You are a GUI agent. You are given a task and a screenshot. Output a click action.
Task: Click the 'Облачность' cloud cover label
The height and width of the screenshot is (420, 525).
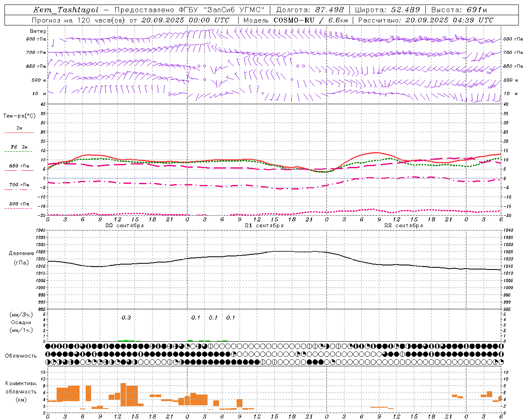(x=21, y=356)
